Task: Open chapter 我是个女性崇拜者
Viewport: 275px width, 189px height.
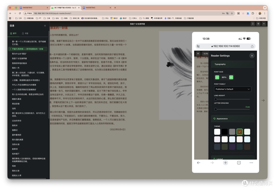Action: 19,58
